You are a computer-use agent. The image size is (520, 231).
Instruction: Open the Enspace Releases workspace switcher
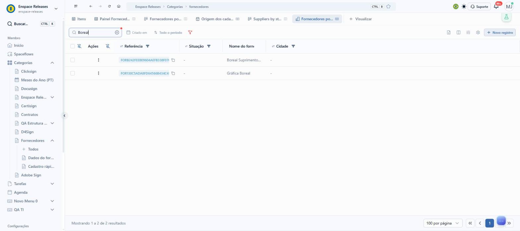coord(32,9)
